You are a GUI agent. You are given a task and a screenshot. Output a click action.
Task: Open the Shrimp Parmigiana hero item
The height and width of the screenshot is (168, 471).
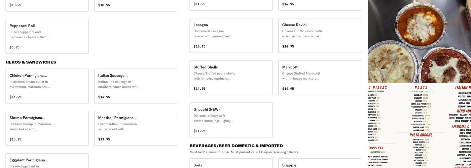click(x=47, y=128)
